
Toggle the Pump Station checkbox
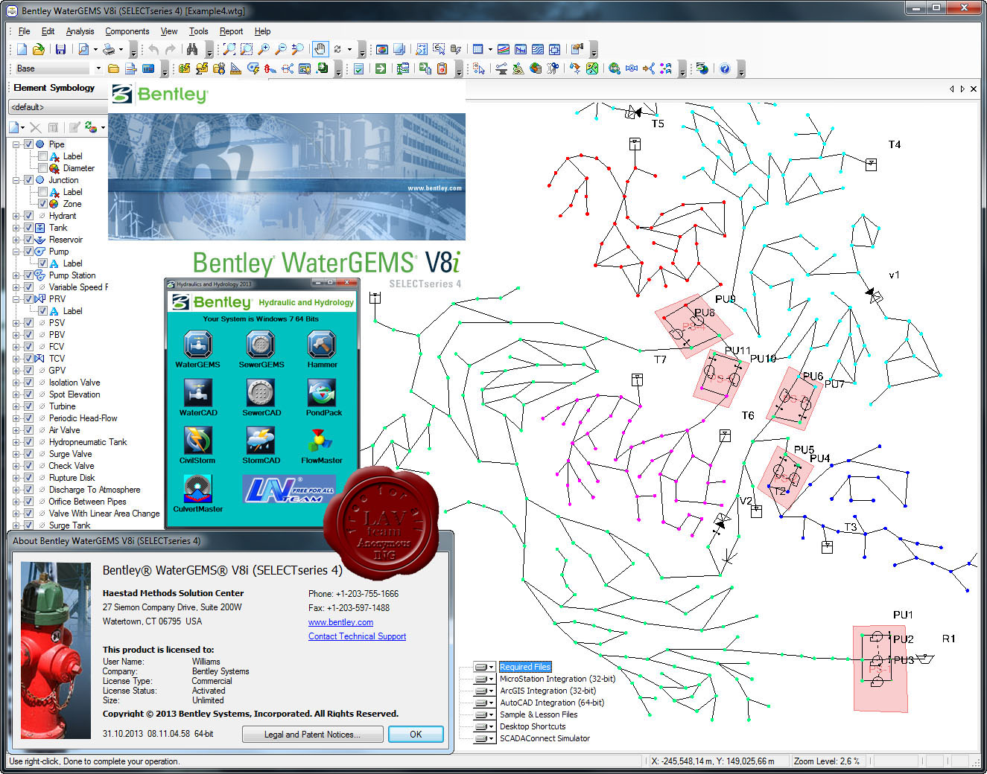[x=28, y=275]
